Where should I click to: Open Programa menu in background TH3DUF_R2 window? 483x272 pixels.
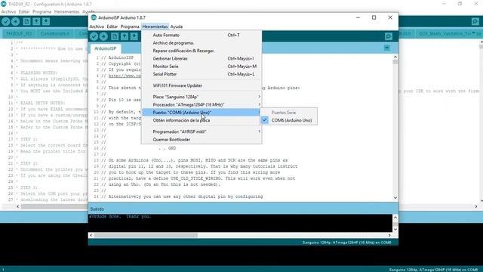click(x=42, y=12)
